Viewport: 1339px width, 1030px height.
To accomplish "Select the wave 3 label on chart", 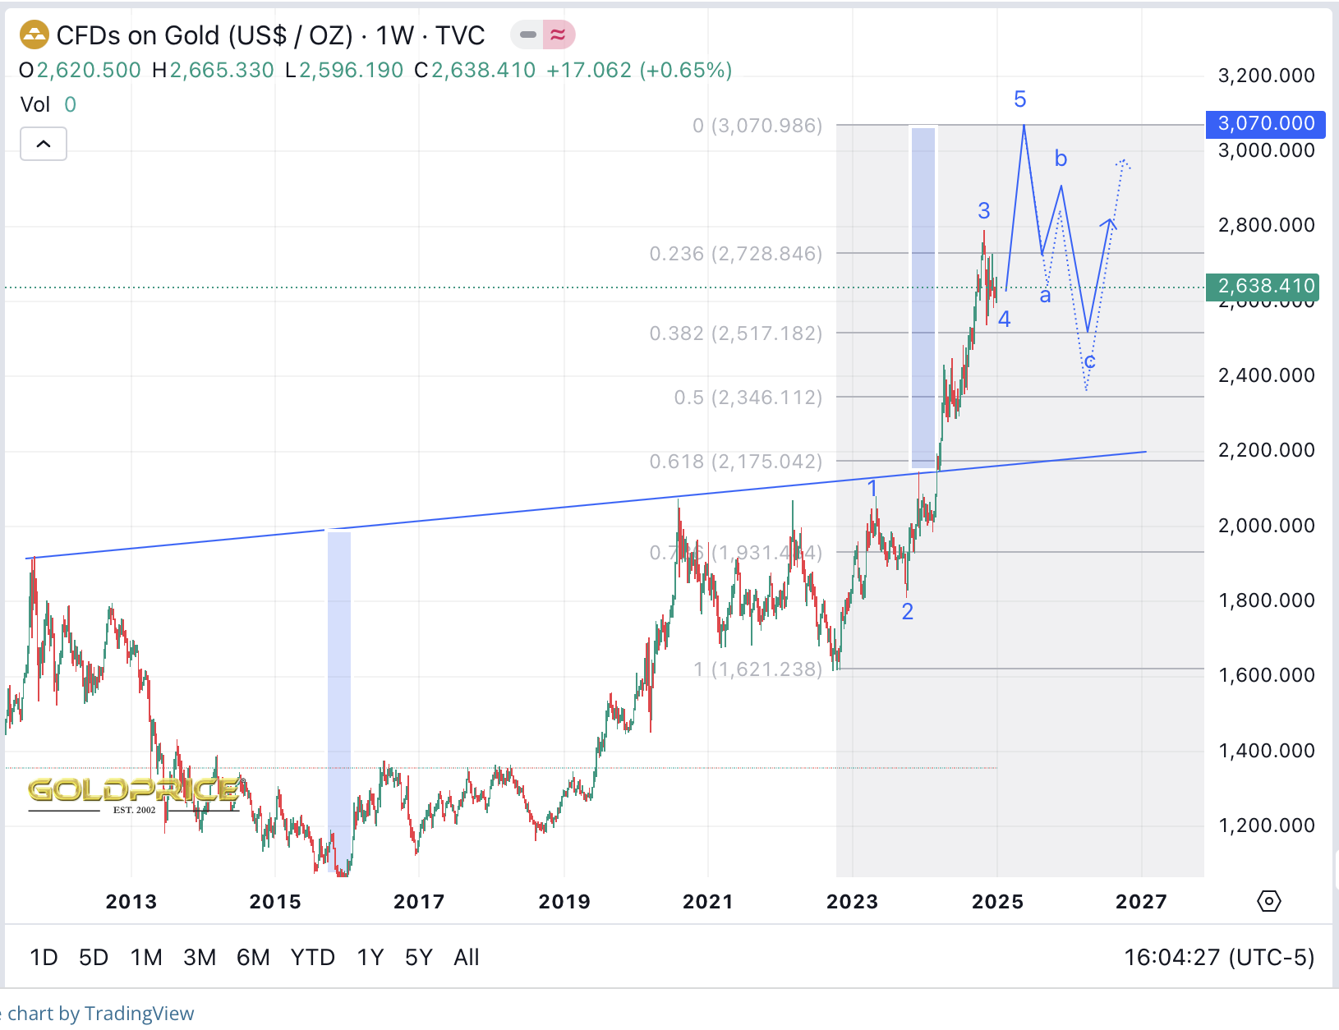I will pyautogui.click(x=984, y=211).
